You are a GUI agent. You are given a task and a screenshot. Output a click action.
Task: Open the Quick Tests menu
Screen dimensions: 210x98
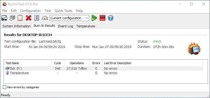[x=63, y=11]
